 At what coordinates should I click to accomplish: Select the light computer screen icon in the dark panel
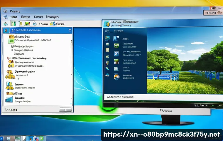click(x=116, y=69)
